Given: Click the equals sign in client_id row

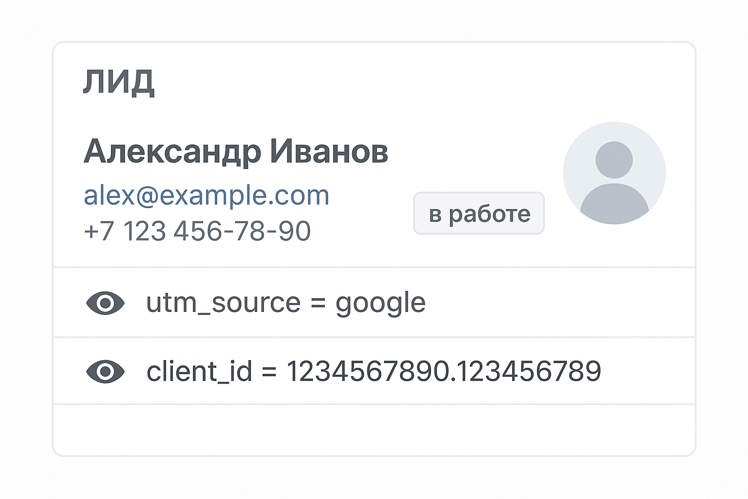Looking at the screenshot, I should click(x=269, y=372).
